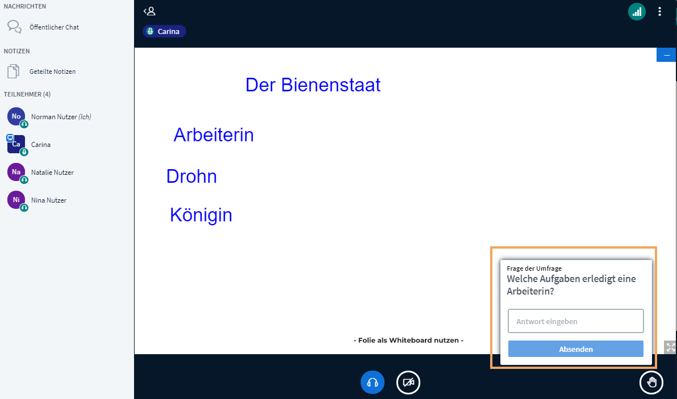Select the TEILNEHMER section heading
This screenshot has height=399, width=677.
(x=27, y=94)
